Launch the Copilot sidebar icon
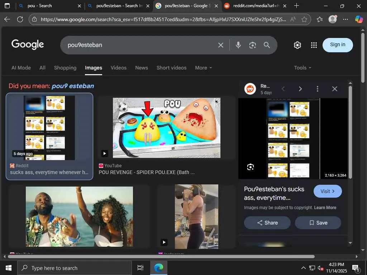Screen dimensions: 367x275 [359, 19]
